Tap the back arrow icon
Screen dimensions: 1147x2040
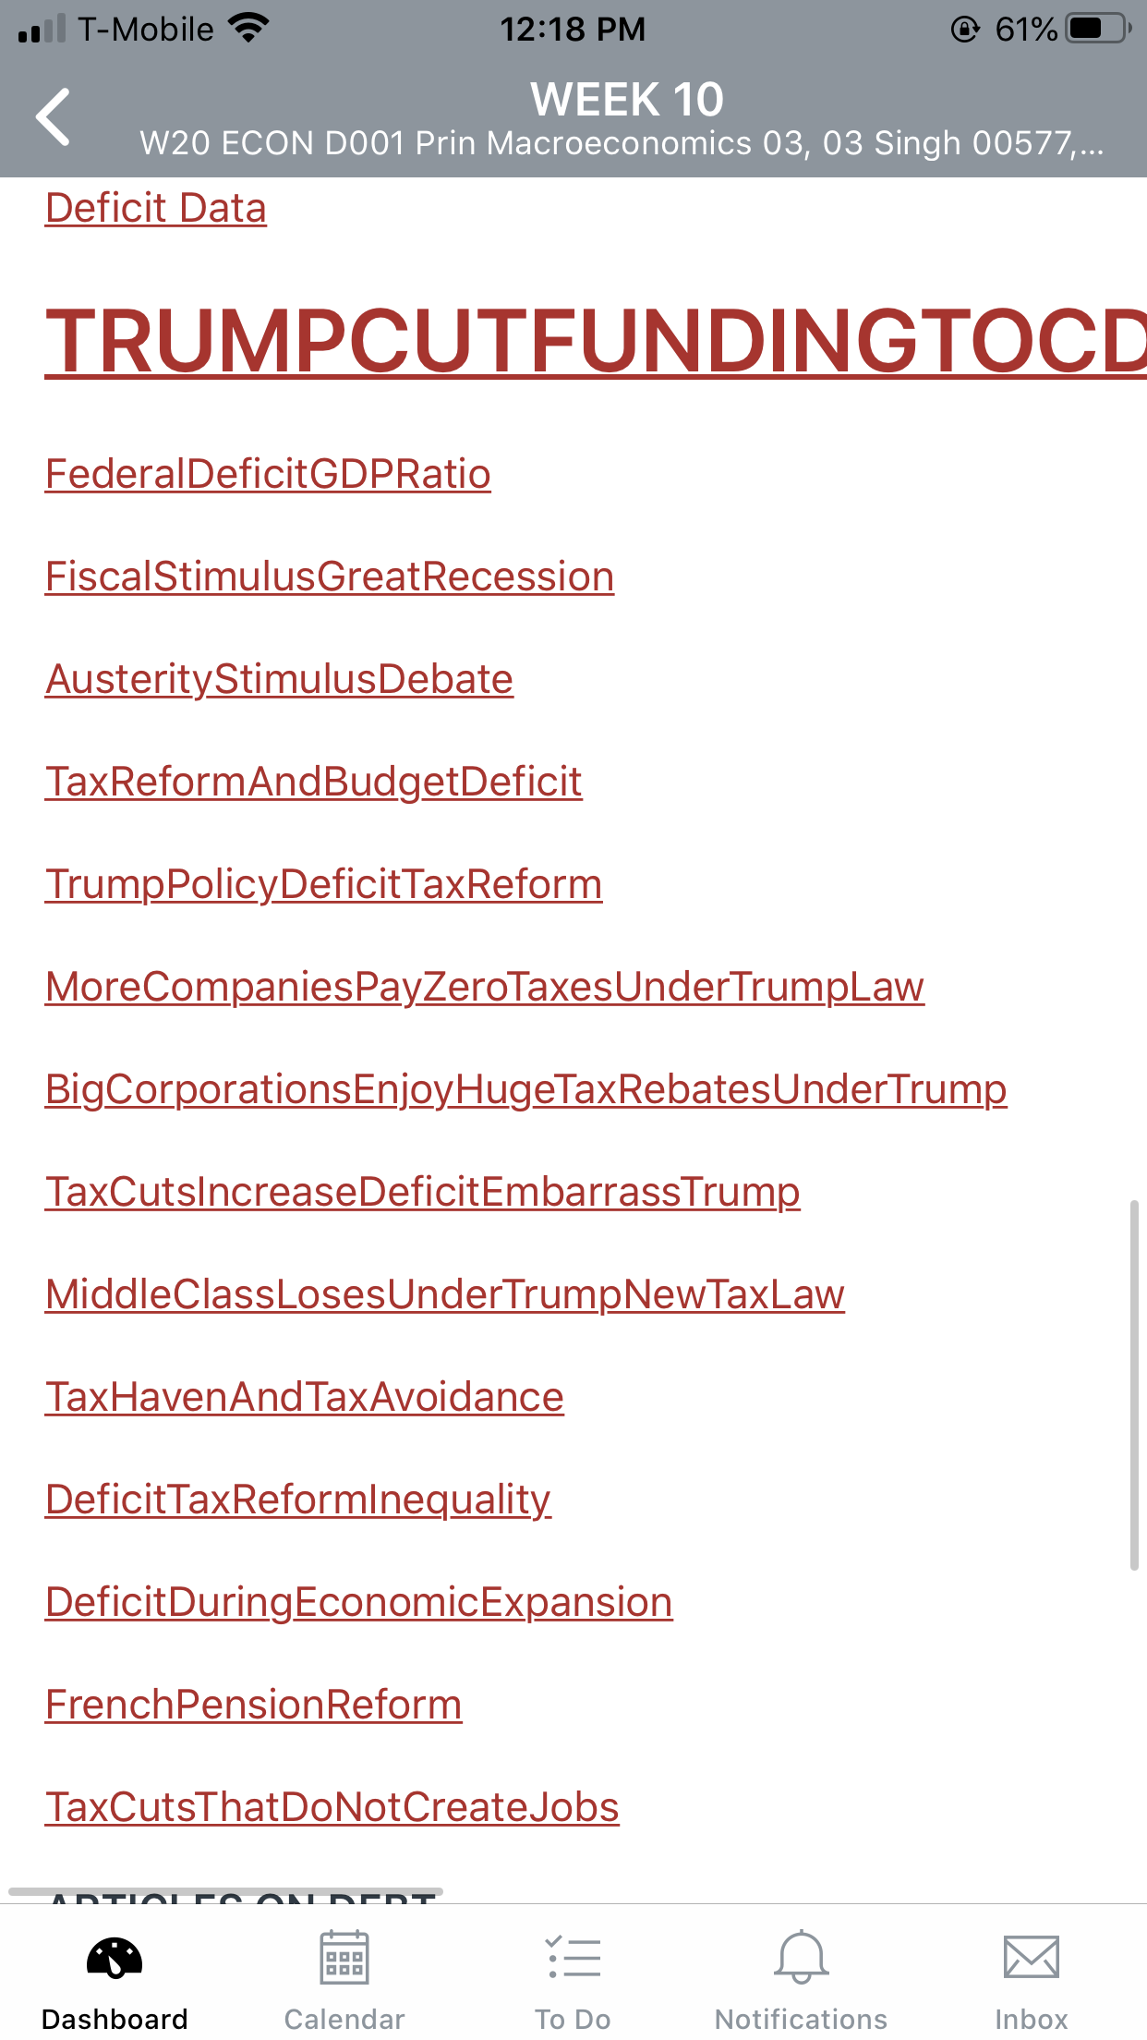pyautogui.click(x=54, y=117)
